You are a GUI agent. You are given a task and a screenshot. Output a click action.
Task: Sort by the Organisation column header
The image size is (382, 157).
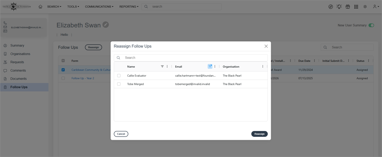coord(231,67)
